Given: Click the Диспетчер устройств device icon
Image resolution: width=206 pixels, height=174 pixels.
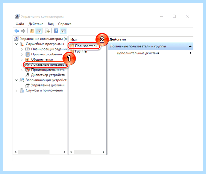Looking at the screenshot, I should click(x=27, y=75).
